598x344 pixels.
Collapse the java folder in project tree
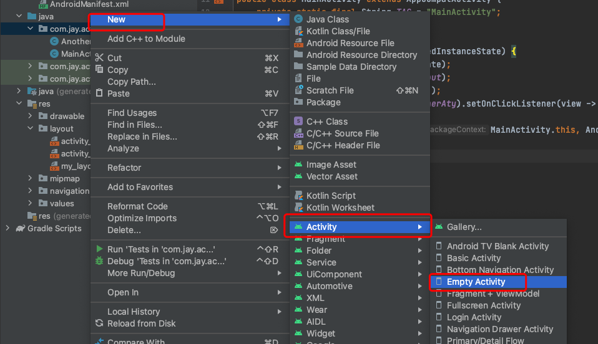[x=19, y=16]
